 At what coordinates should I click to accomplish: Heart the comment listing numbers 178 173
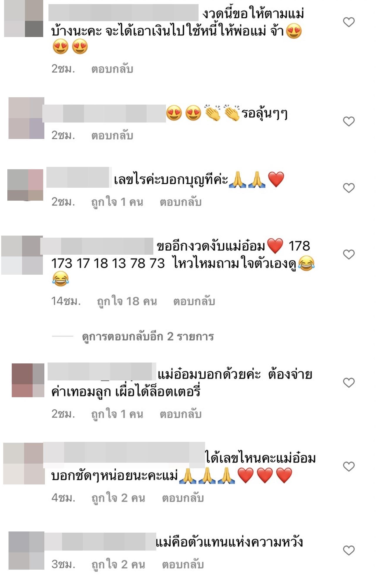[349, 254]
